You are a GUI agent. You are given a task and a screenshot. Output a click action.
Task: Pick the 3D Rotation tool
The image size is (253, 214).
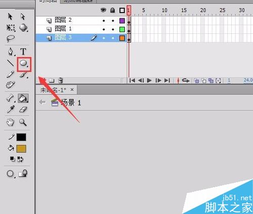click(23, 28)
